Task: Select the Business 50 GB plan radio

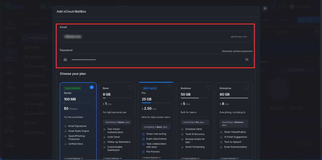Action: (x=209, y=87)
